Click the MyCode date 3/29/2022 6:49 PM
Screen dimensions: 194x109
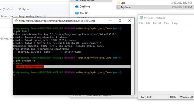tap(182, 7)
